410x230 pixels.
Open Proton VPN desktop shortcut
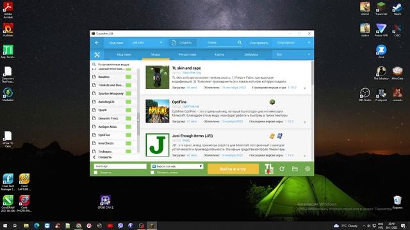pyautogui.click(x=381, y=30)
